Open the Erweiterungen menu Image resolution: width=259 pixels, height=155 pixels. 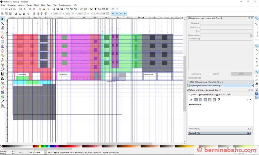64,5
